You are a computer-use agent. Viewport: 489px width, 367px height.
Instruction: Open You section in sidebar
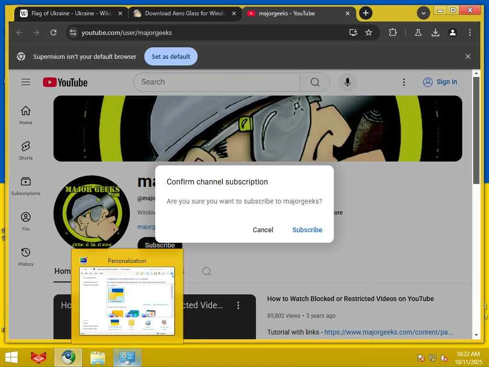(x=26, y=221)
